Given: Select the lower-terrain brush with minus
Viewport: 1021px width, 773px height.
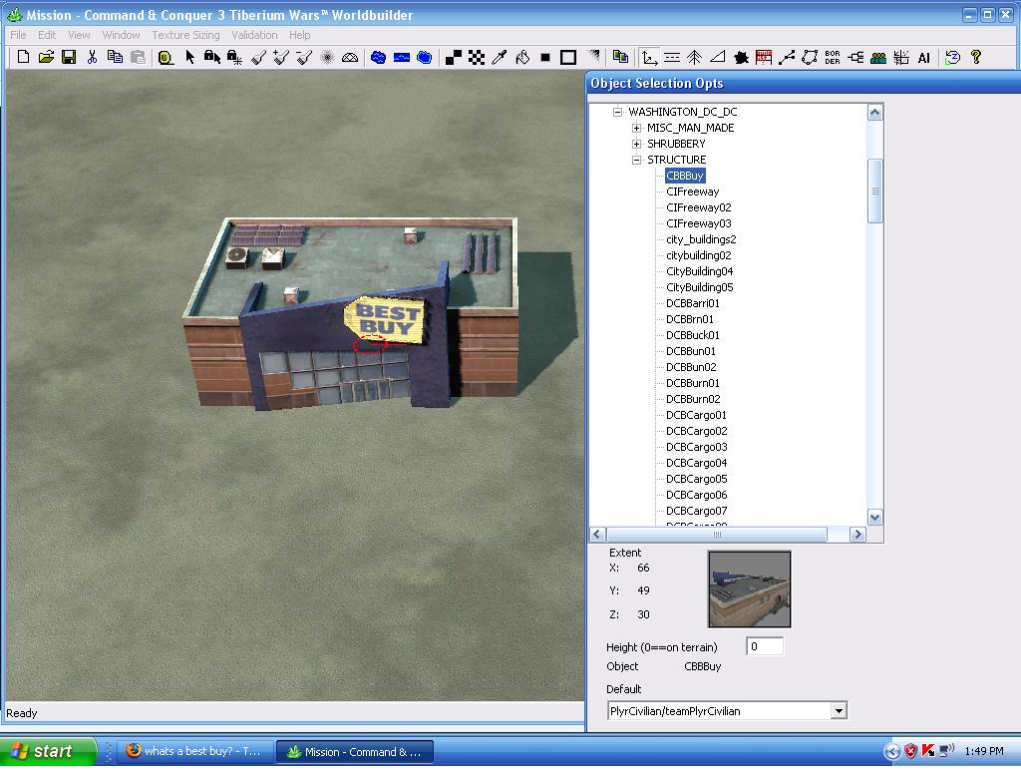Looking at the screenshot, I should point(304,57).
